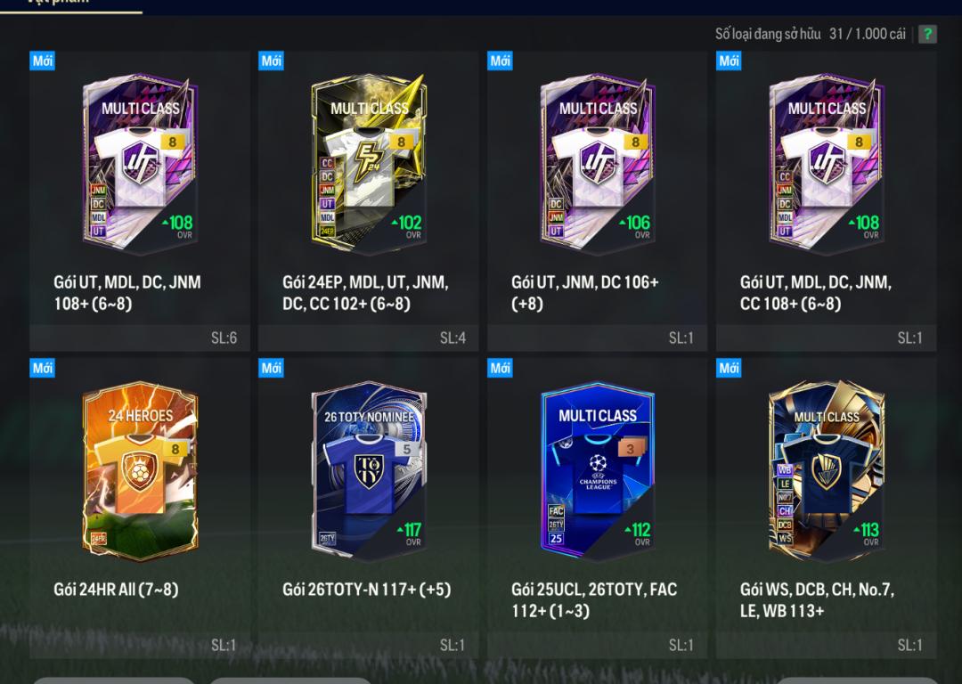Open the Champions League Multi Class 112 pack
Image resolution: width=962 pixels, height=684 pixels.
597,509
